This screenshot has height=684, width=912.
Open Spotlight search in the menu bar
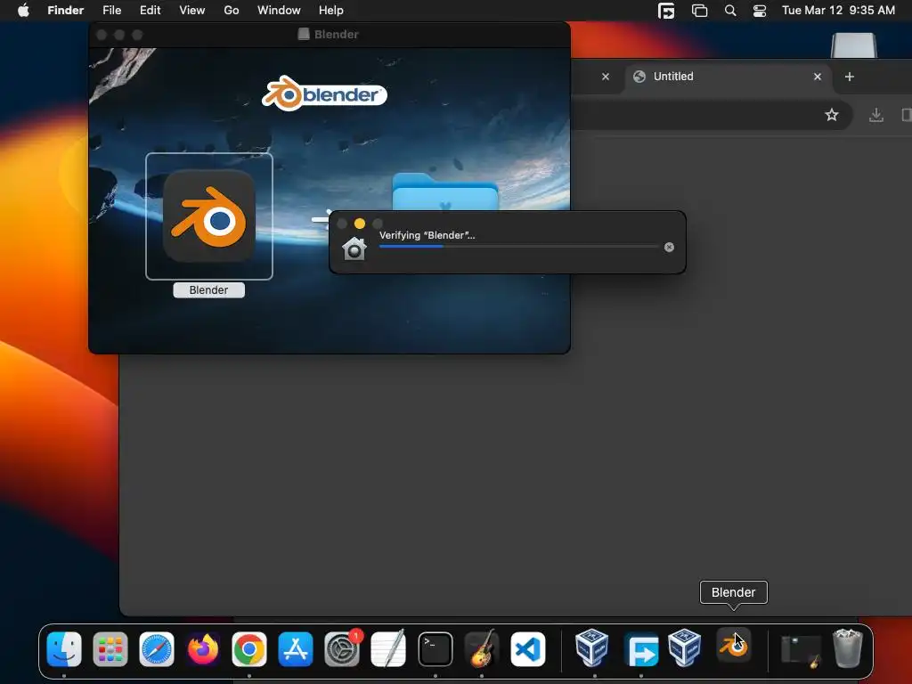(x=730, y=11)
